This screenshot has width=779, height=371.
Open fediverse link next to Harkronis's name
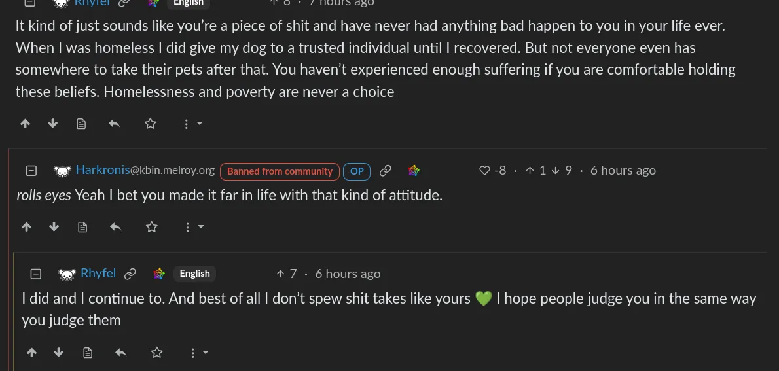[x=414, y=171]
